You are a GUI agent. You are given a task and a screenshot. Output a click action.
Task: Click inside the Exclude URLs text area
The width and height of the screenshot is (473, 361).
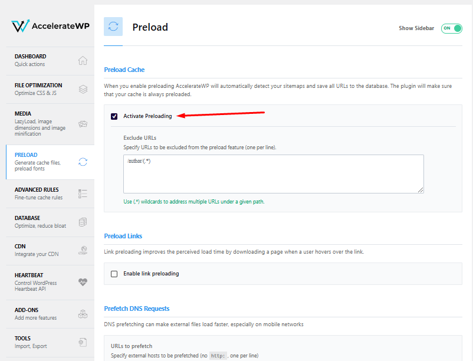pyautogui.click(x=273, y=174)
